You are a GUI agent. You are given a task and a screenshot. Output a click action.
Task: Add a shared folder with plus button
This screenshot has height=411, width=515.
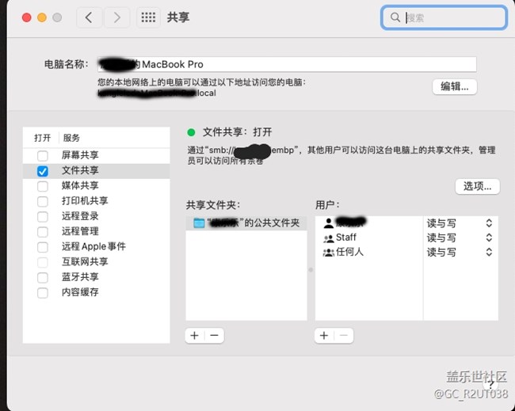click(x=195, y=336)
